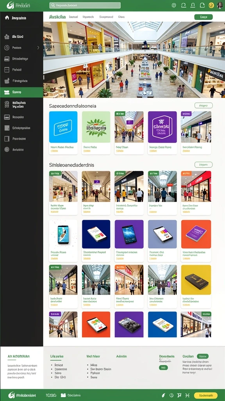Click the feather icon in the bottom bar
The width and height of the screenshot is (225, 401).
[164, 395]
